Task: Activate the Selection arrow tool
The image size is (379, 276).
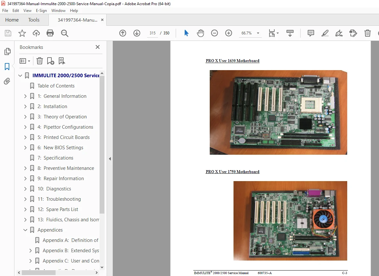Action: tap(186, 33)
